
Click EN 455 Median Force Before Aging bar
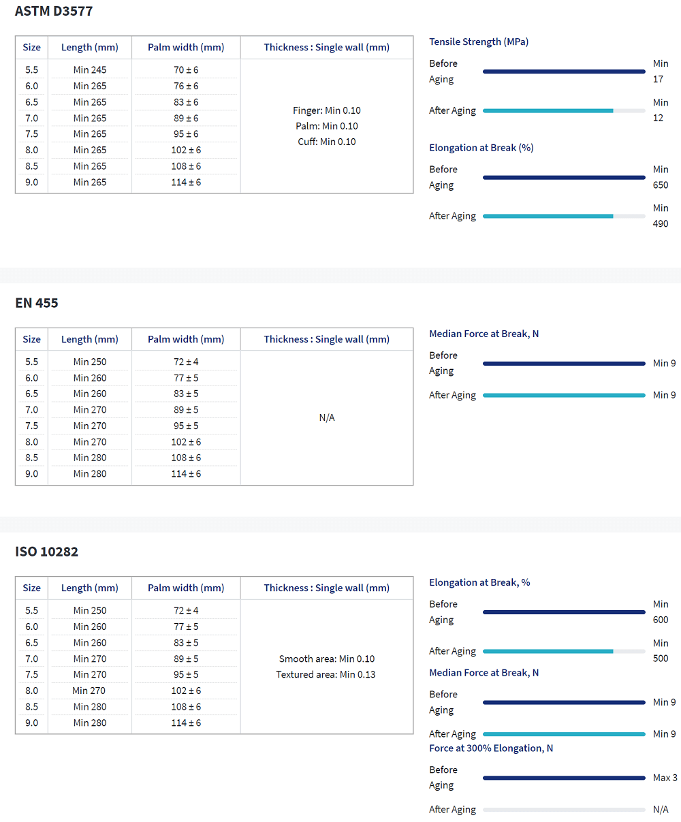coord(563,364)
